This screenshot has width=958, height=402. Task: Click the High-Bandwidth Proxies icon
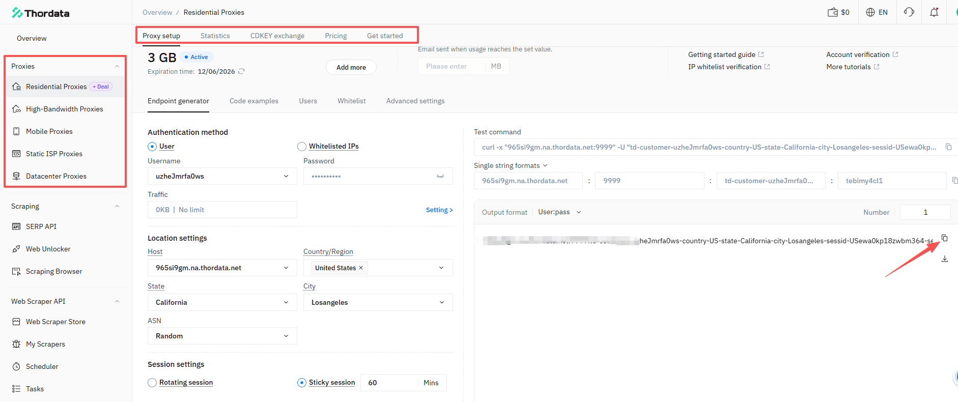pyautogui.click(x=16, y=109)
